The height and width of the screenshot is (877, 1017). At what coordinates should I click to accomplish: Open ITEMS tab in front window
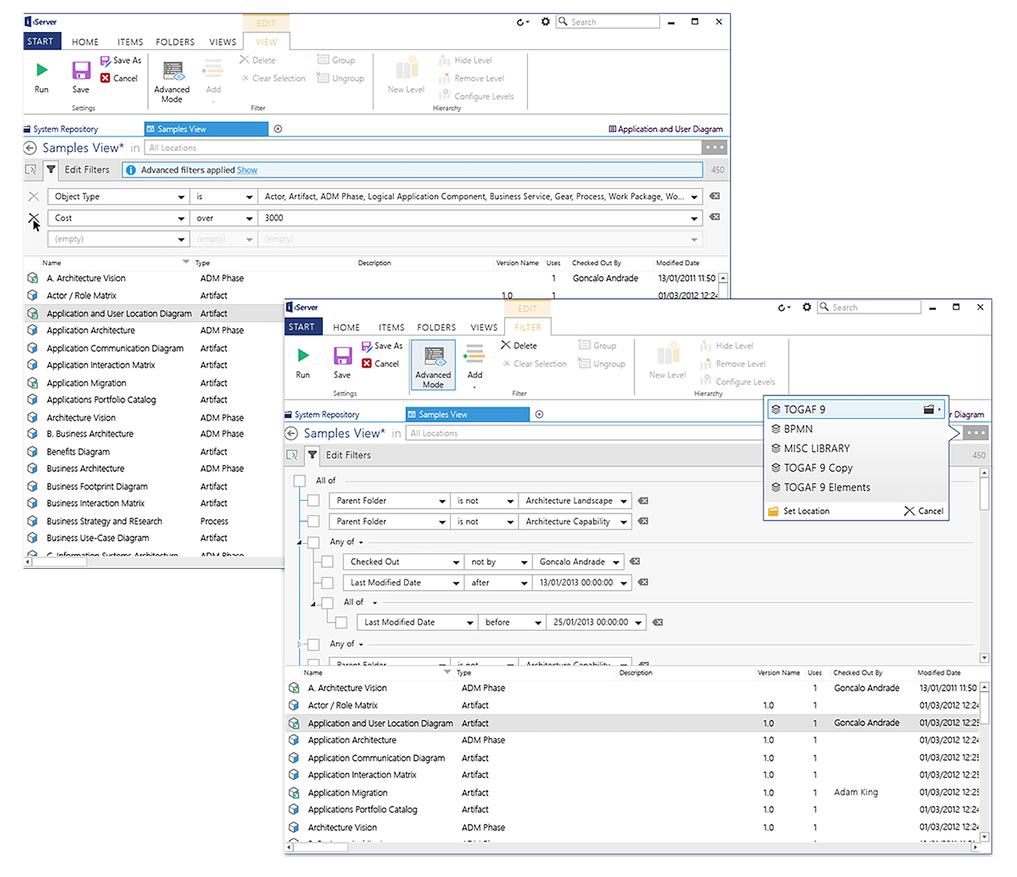click(391, 327)
